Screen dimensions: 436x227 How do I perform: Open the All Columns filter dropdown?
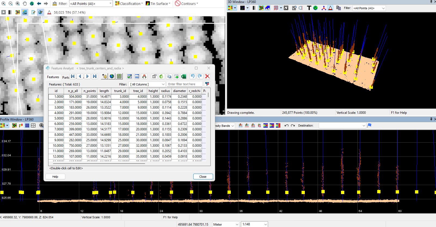tap(147, 84)
